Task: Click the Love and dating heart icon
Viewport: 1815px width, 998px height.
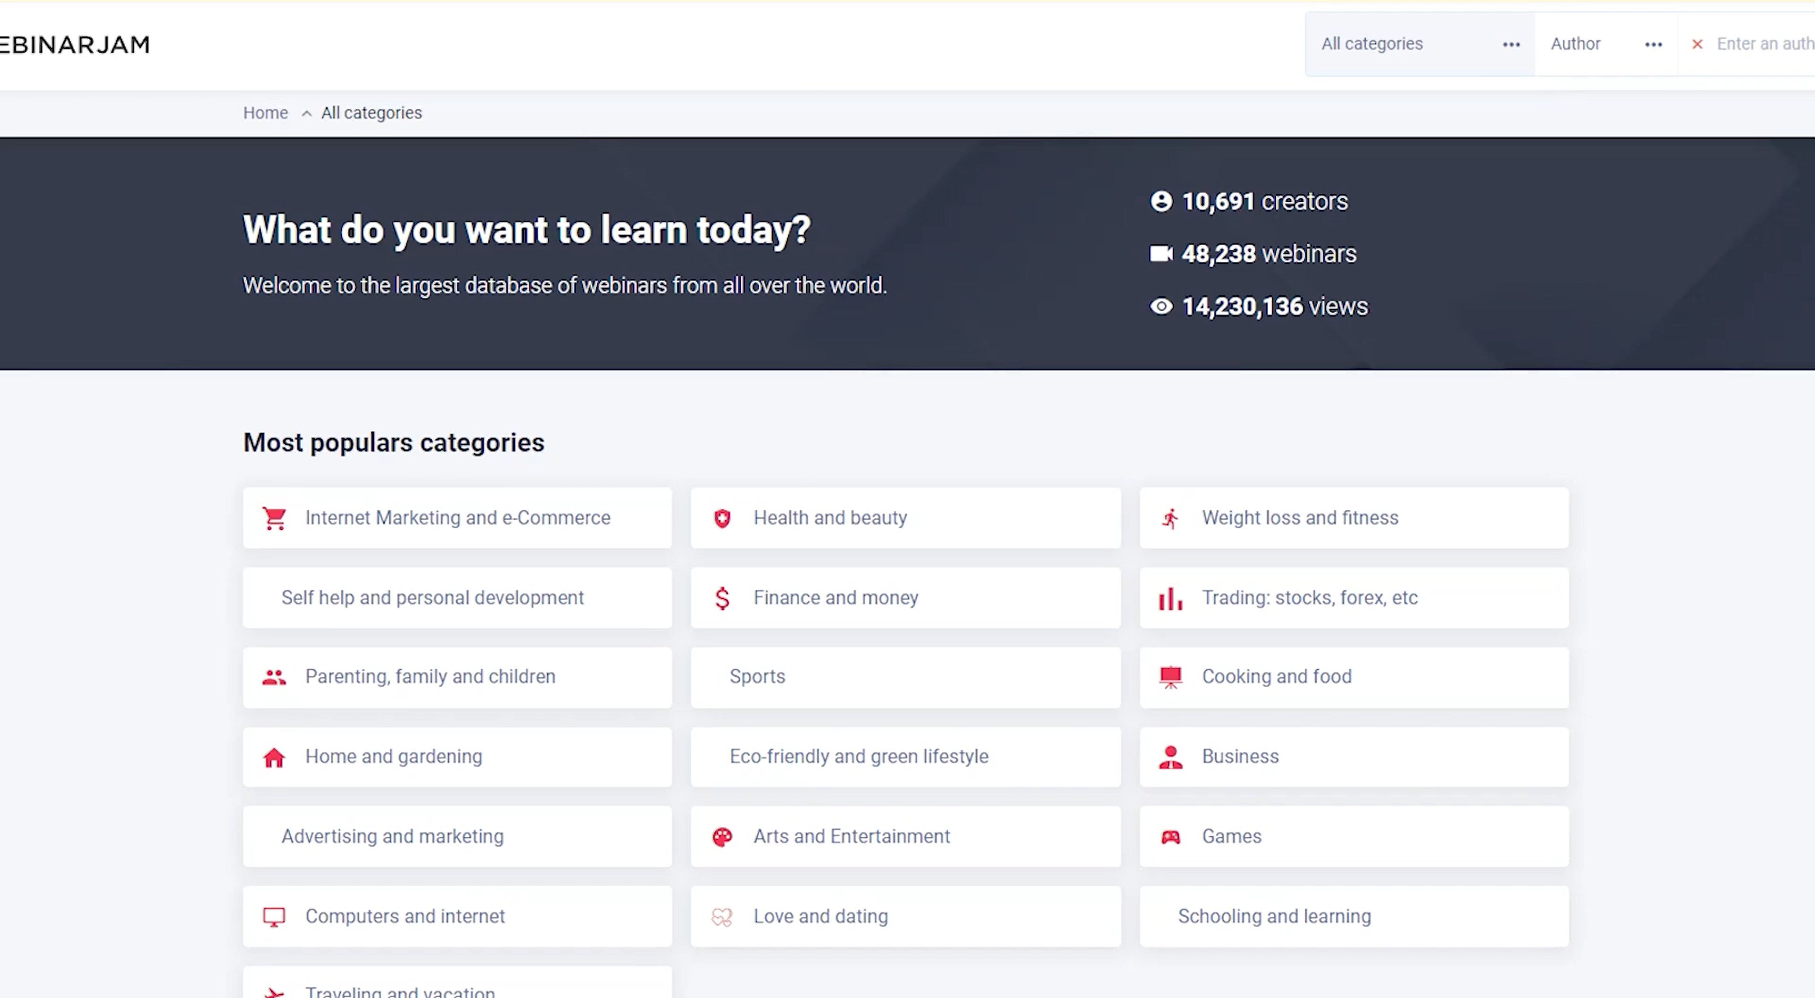Action: pyautogui.click(x=723, y=916)
